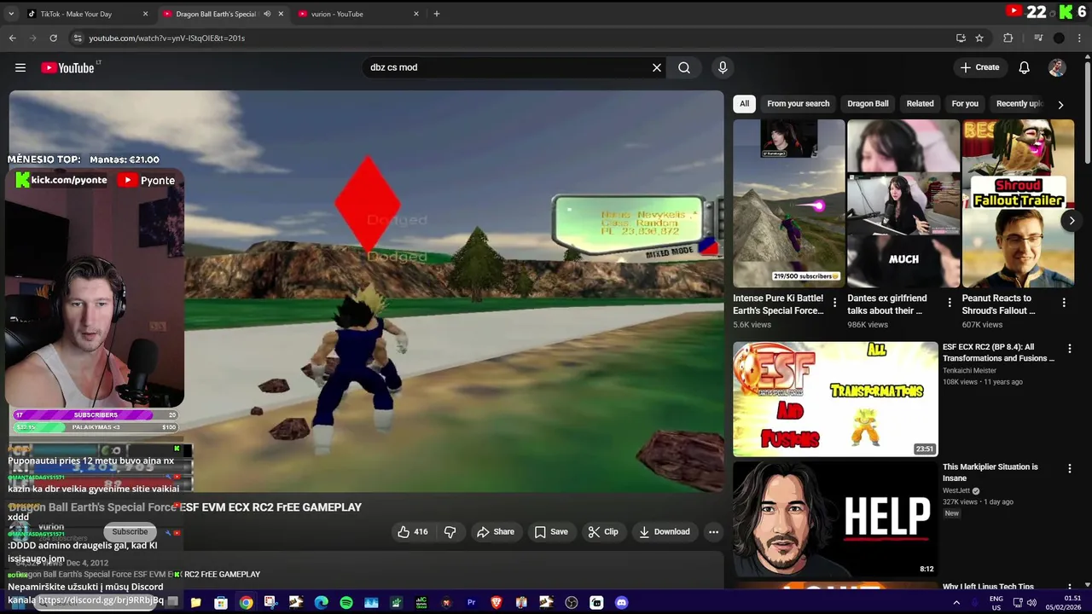Save the video to a playlist
1092x614 pixels.
click(x=551, y=531)
